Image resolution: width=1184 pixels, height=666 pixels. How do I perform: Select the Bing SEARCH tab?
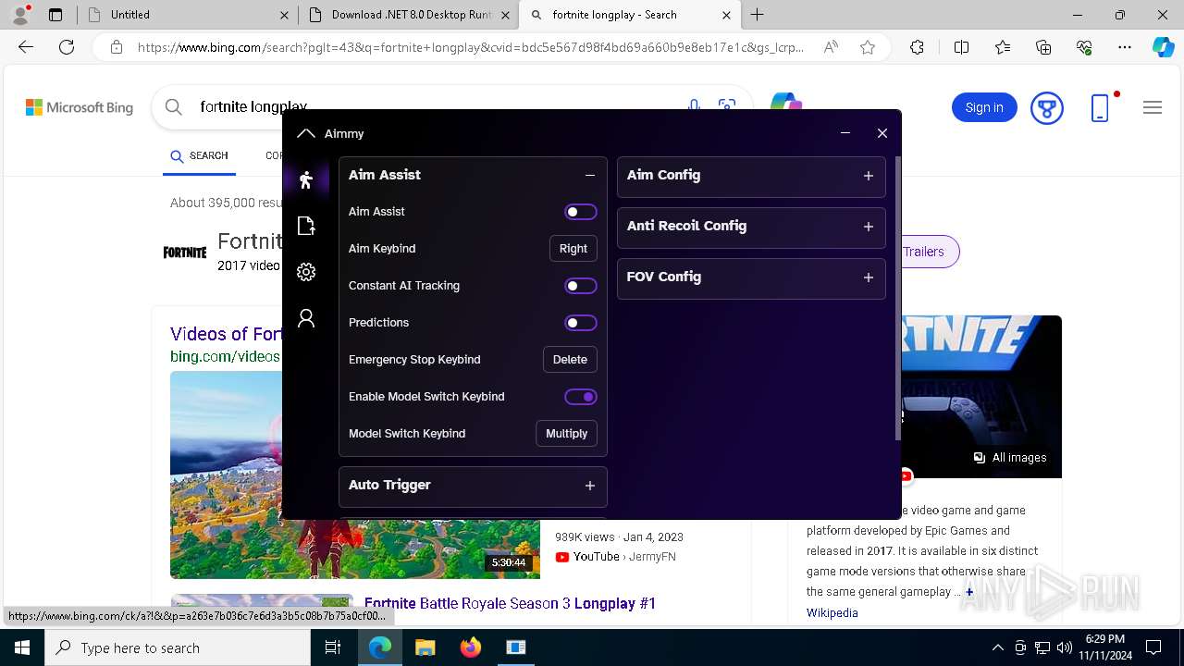pyautogui.click(x=199, y=155)
